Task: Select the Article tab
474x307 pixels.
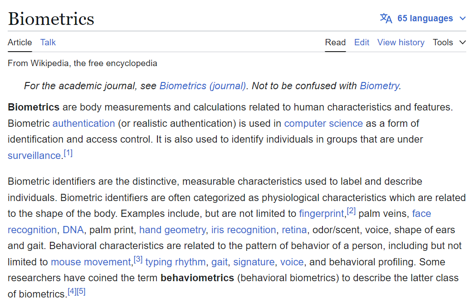Action: tap(20, 43)
